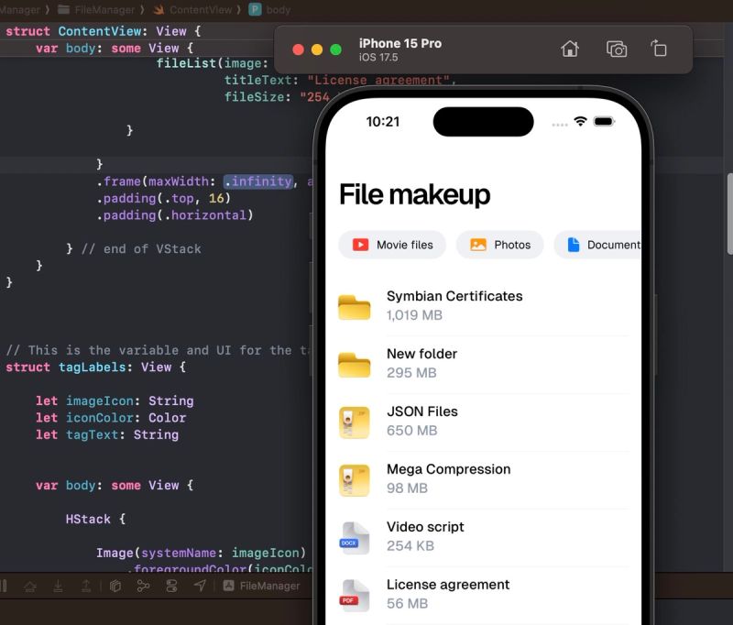This screenshot has height=625, width=733.
Task: Select the FileManager process in the debug bar
Action: (261, 586)
